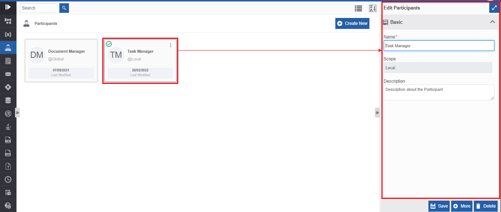Collapse the left sidebar handle
Viewport: 501px width, 212px height.
tap(17, 112)
